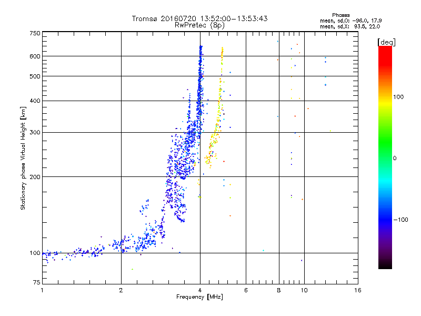Click the y-axis tick label '600'
This screenshot has height=316, width=421.
tap(35, 56)
